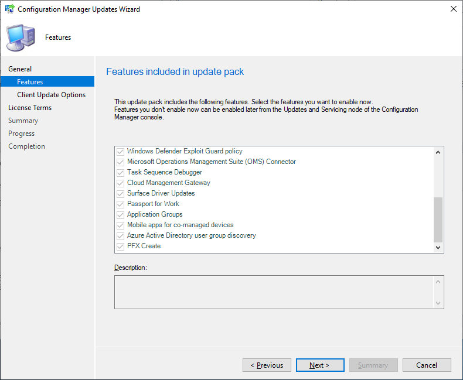The height and width of the screenshot is (380, 463).
Task: Click features list scrollbar thumb
Action: (x=438, y=219)
